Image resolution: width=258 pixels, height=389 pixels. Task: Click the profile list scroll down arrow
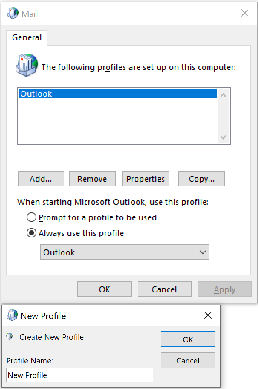[223, 137]
